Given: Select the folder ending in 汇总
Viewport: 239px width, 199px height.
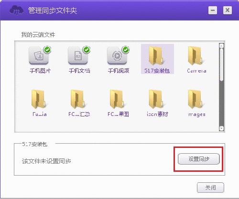Looking at the screenshot, I should [78, 99].
